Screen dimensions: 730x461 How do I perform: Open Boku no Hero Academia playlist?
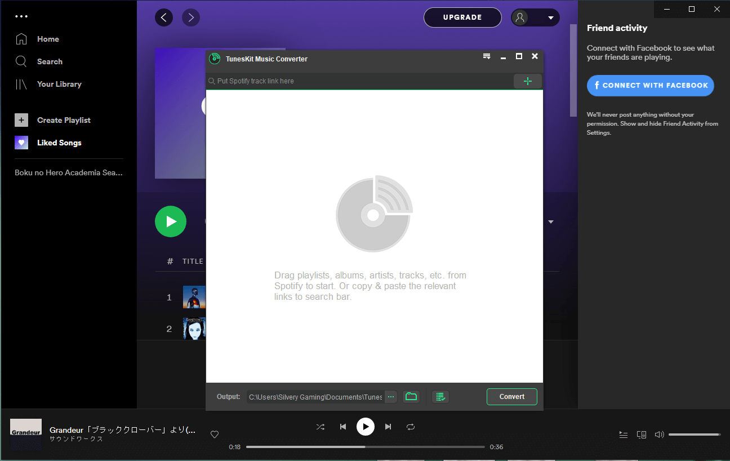click(69, 172)
